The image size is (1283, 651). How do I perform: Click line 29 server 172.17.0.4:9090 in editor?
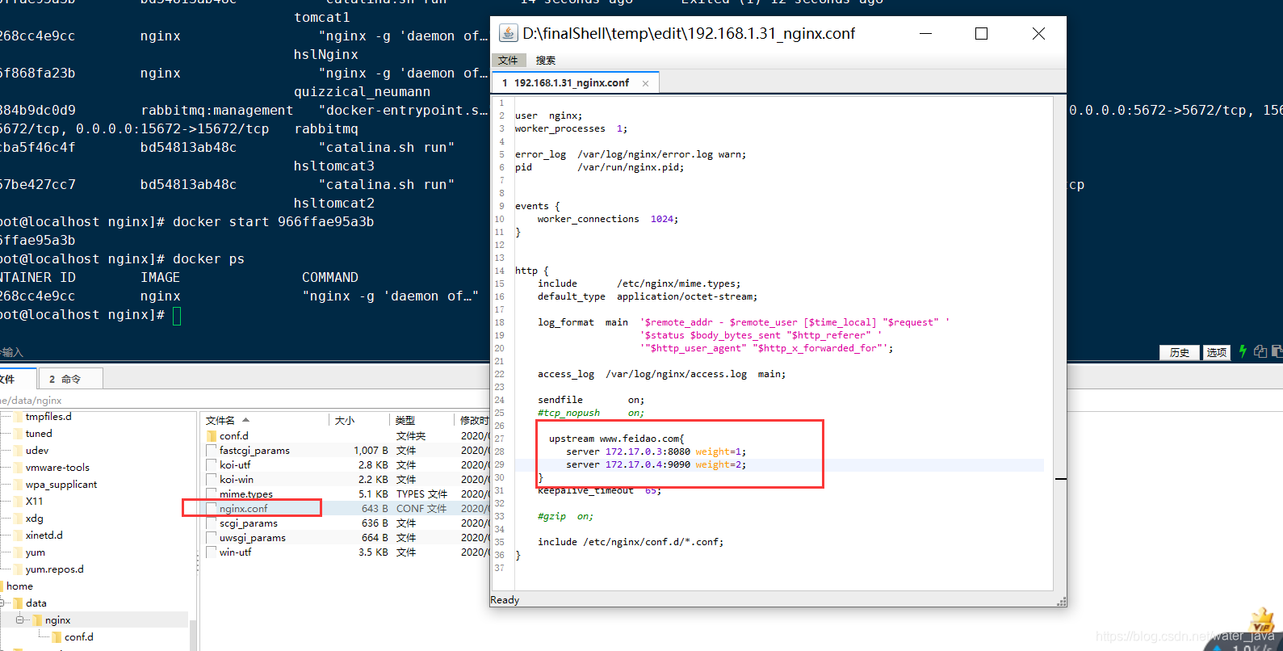point(656,464)
